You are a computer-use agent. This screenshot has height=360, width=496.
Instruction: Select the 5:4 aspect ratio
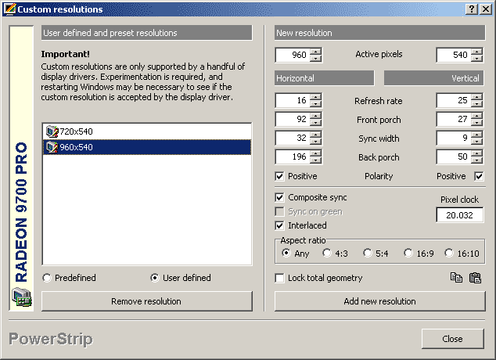click(x=368, y=253)
